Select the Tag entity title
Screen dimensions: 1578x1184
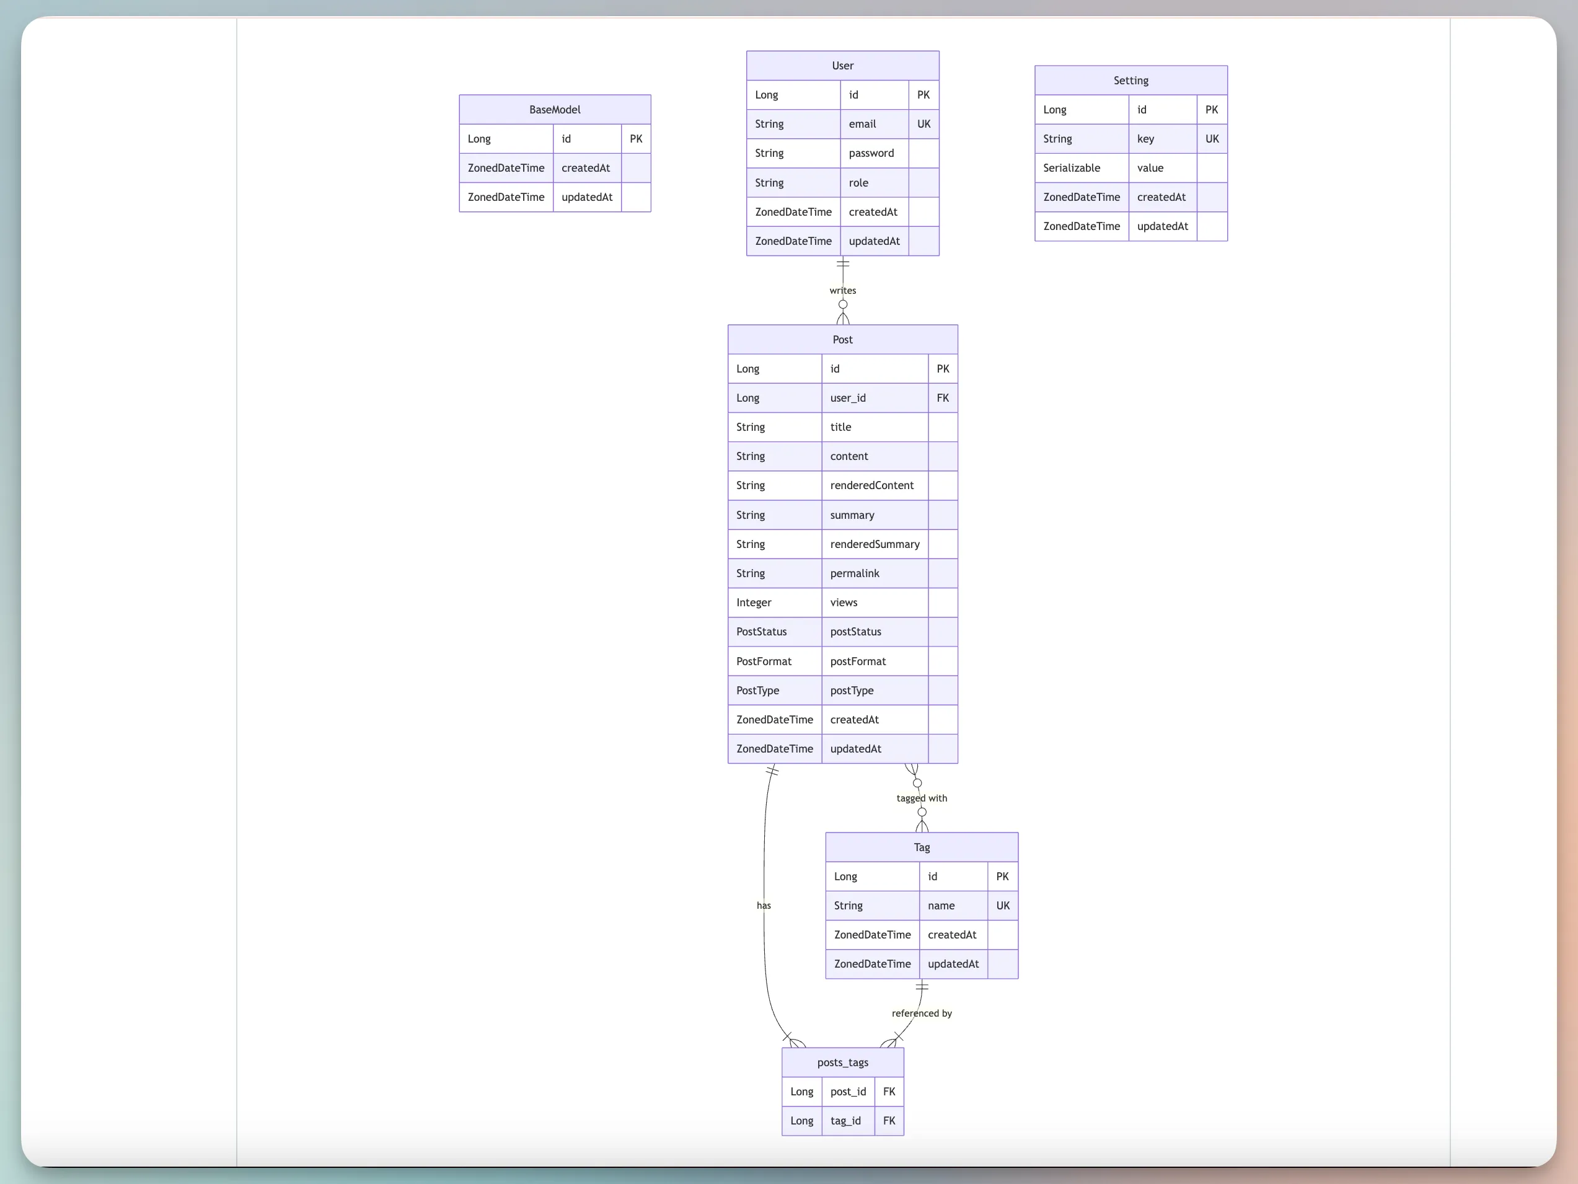922,847
